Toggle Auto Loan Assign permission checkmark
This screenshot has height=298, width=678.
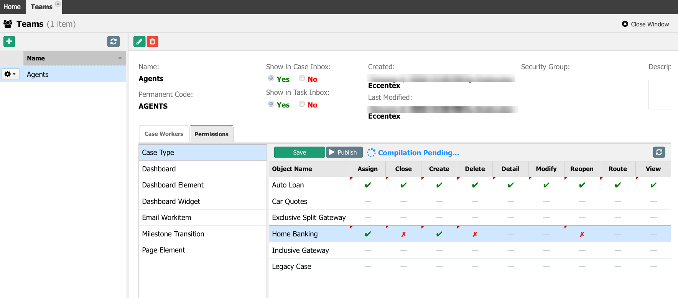(368, 185)
